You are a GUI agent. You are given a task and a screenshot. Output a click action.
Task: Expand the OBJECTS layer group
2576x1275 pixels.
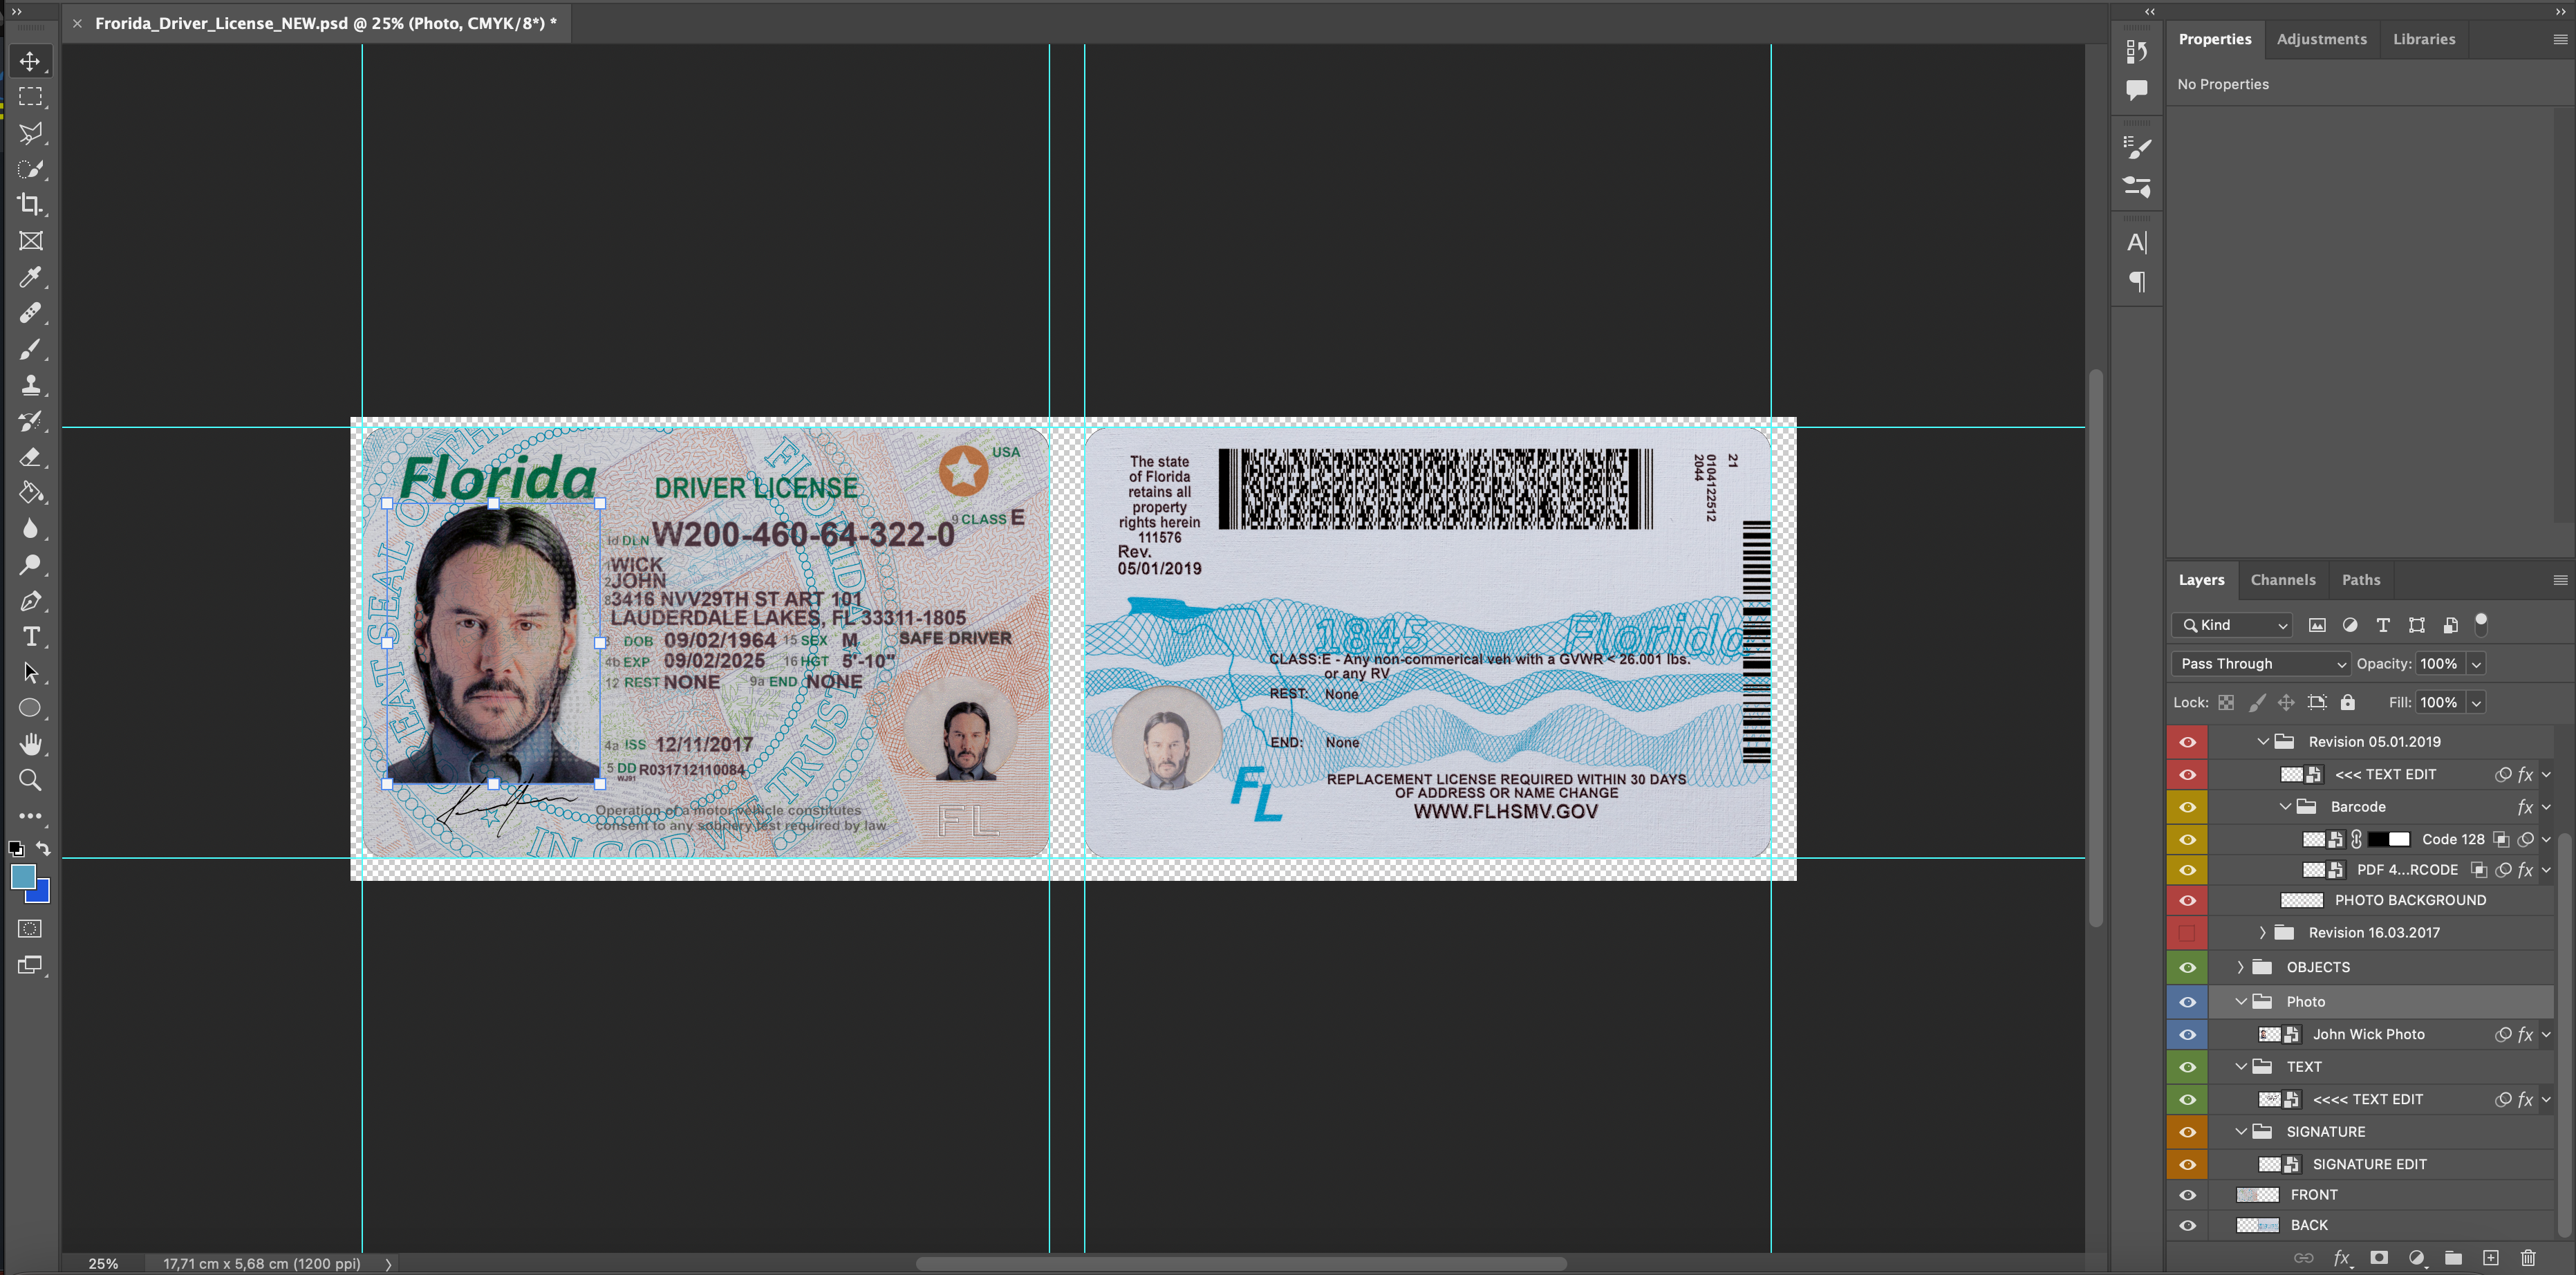tap(2241, 967)
